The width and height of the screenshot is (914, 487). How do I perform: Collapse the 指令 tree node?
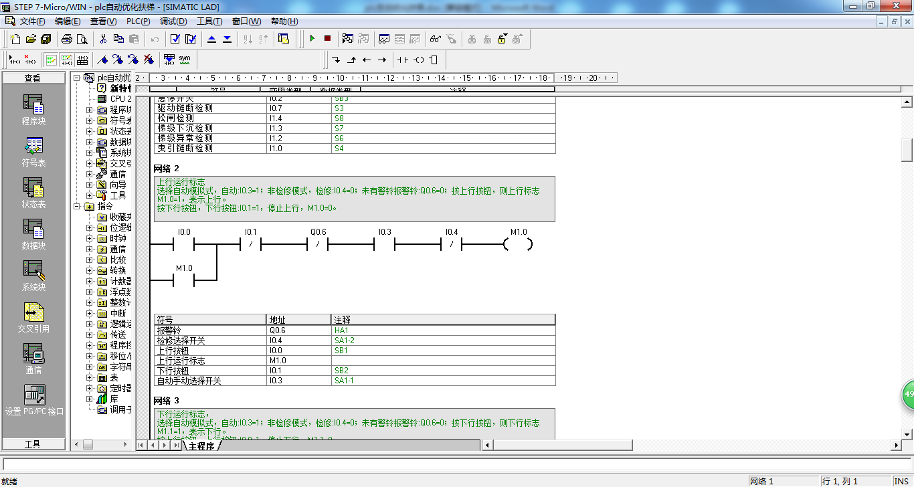(x=76, y=206)
